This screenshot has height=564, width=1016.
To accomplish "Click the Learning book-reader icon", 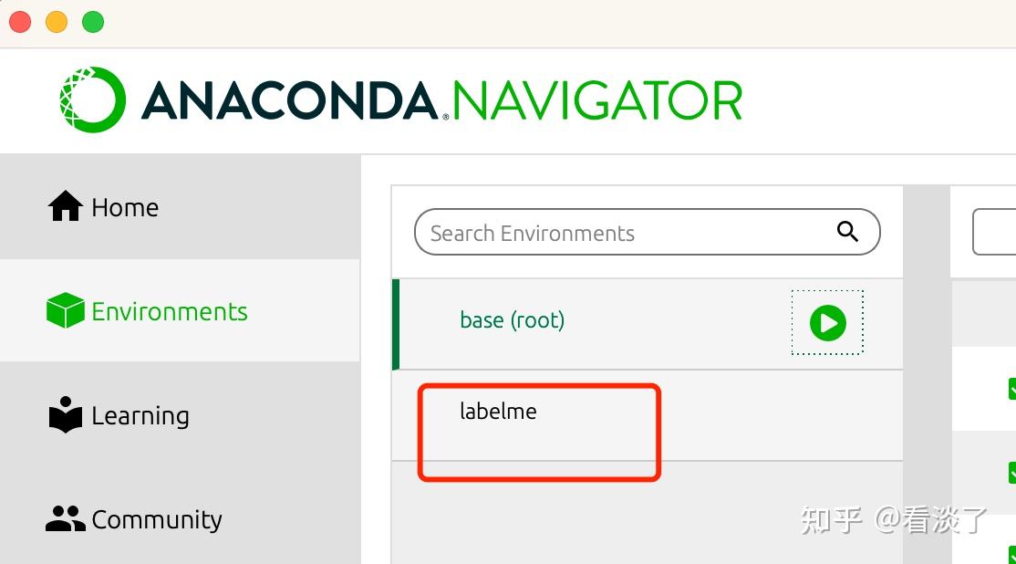I will pyautogui.click(x=66, y=415).
